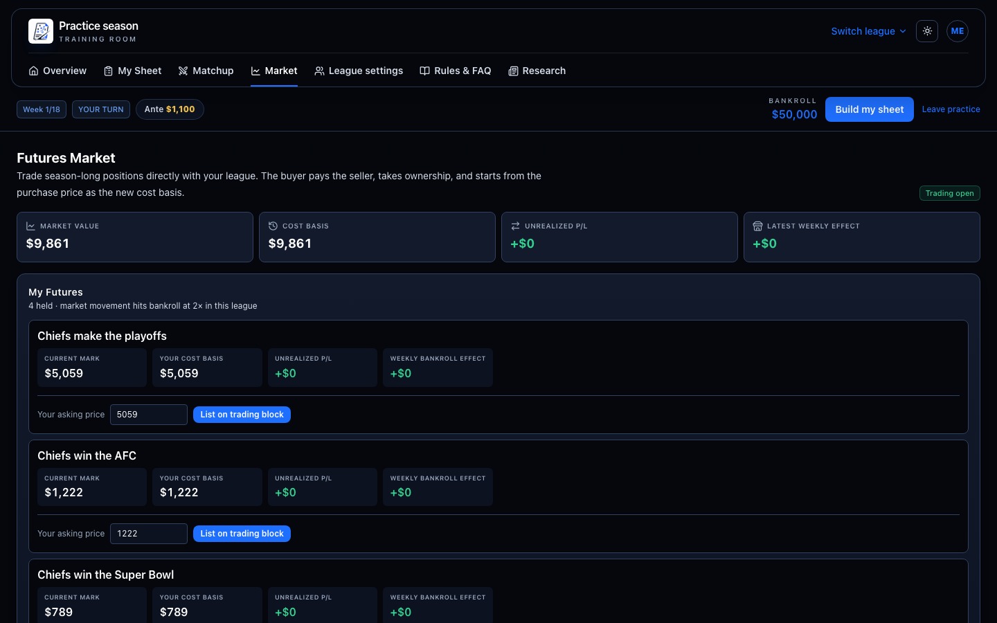Open the ME profile avatar

958,31
